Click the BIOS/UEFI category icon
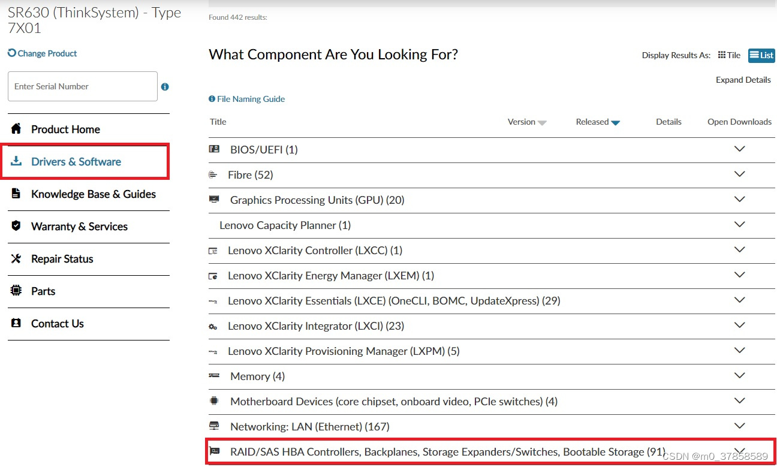The image size is (777, 467). tap(214, 149)
